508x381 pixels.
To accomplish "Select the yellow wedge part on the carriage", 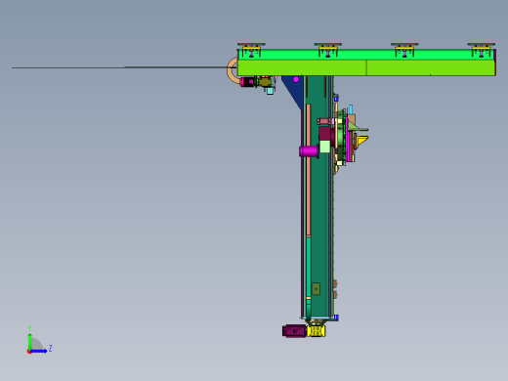I will (361, 142).
